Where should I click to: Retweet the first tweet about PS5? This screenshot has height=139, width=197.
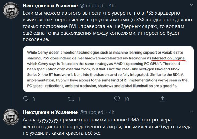pos(71,99)
